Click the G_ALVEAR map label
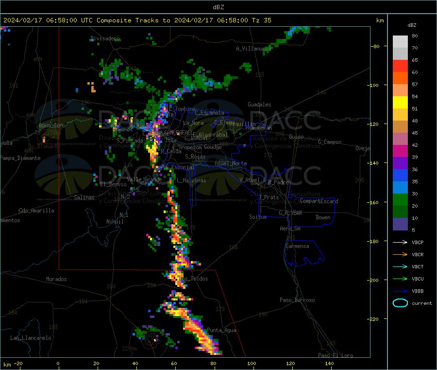This screenshot has height=370, width=437. (290, 213)
